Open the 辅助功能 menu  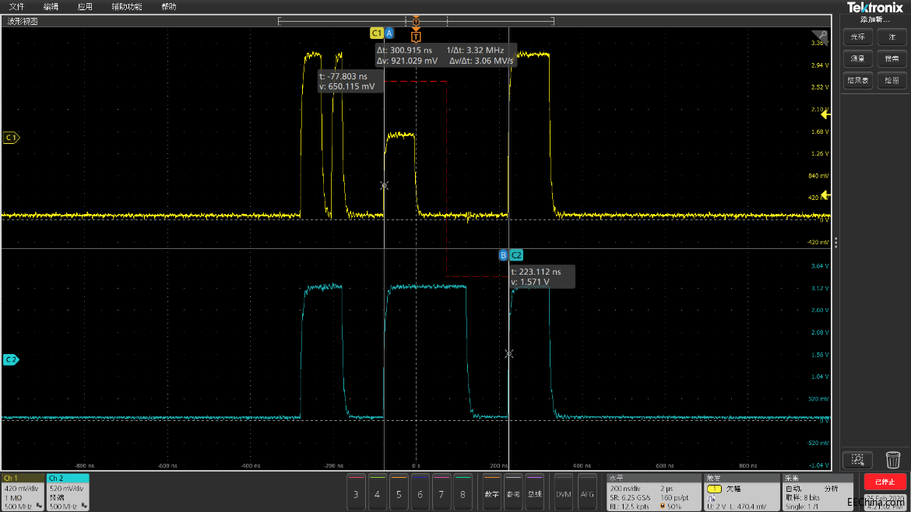tap(127, 7)
